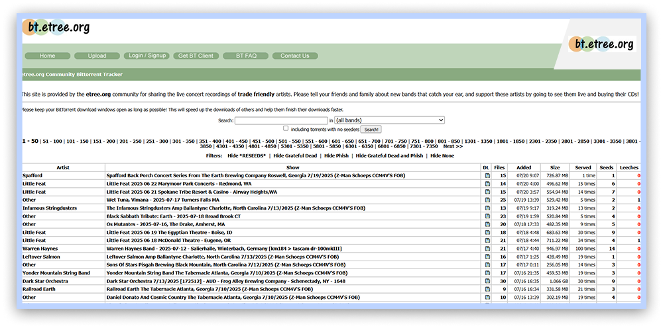Click the Size column header
663x328 pixels.
(555, 167)
